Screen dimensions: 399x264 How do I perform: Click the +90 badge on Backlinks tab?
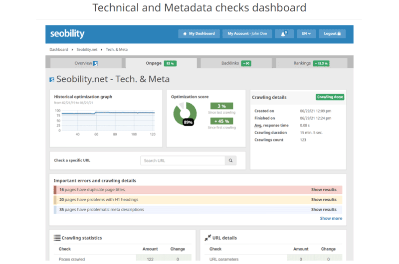point(246,63)
